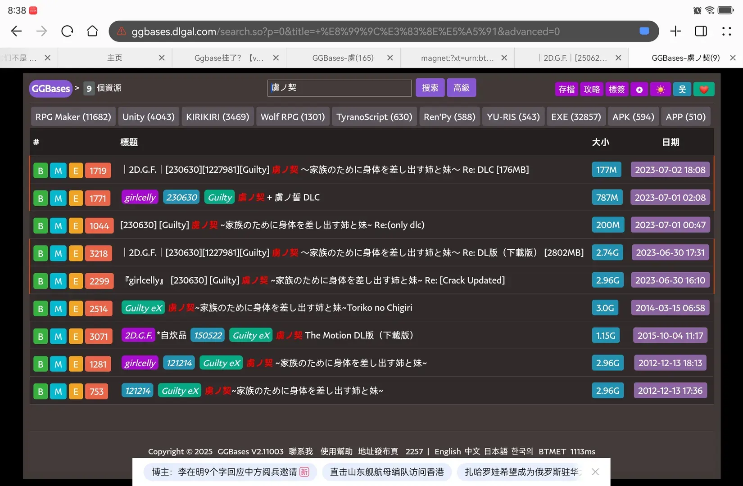The height and width of the screenshot is (486, 743).
Task: Filter by EXE (32857)
Action: pyautogui.click(x=576, y=117)
